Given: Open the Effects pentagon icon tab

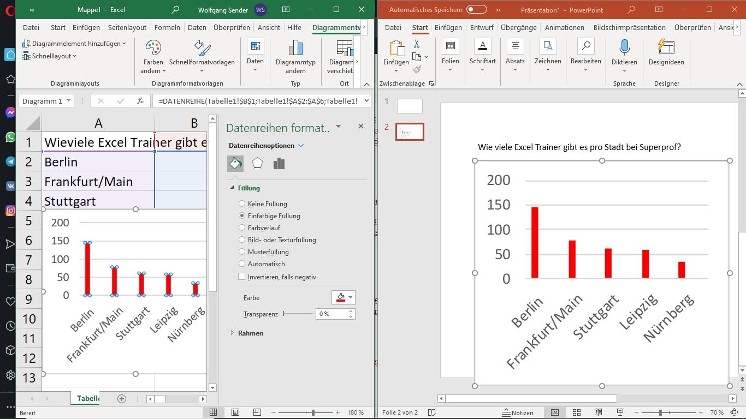Looking at the screenshot, I should (x=257, y=164).
